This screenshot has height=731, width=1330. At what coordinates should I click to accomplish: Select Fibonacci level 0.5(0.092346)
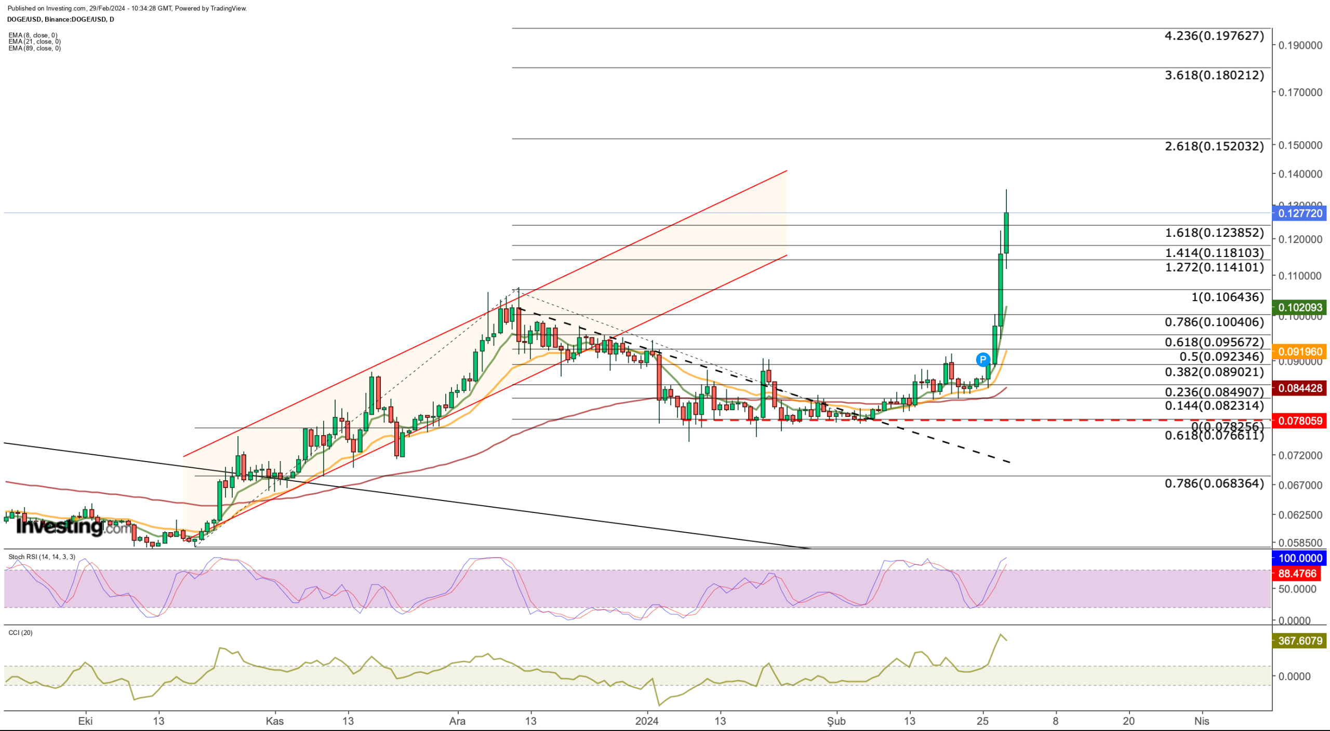(1221, 357)
